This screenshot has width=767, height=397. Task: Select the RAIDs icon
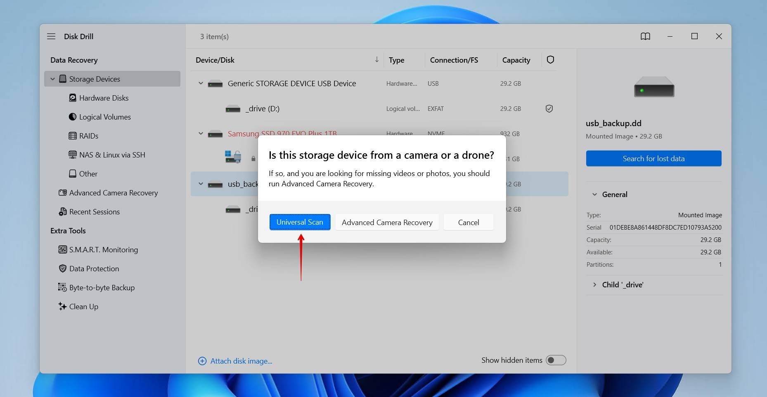(73, 136)
